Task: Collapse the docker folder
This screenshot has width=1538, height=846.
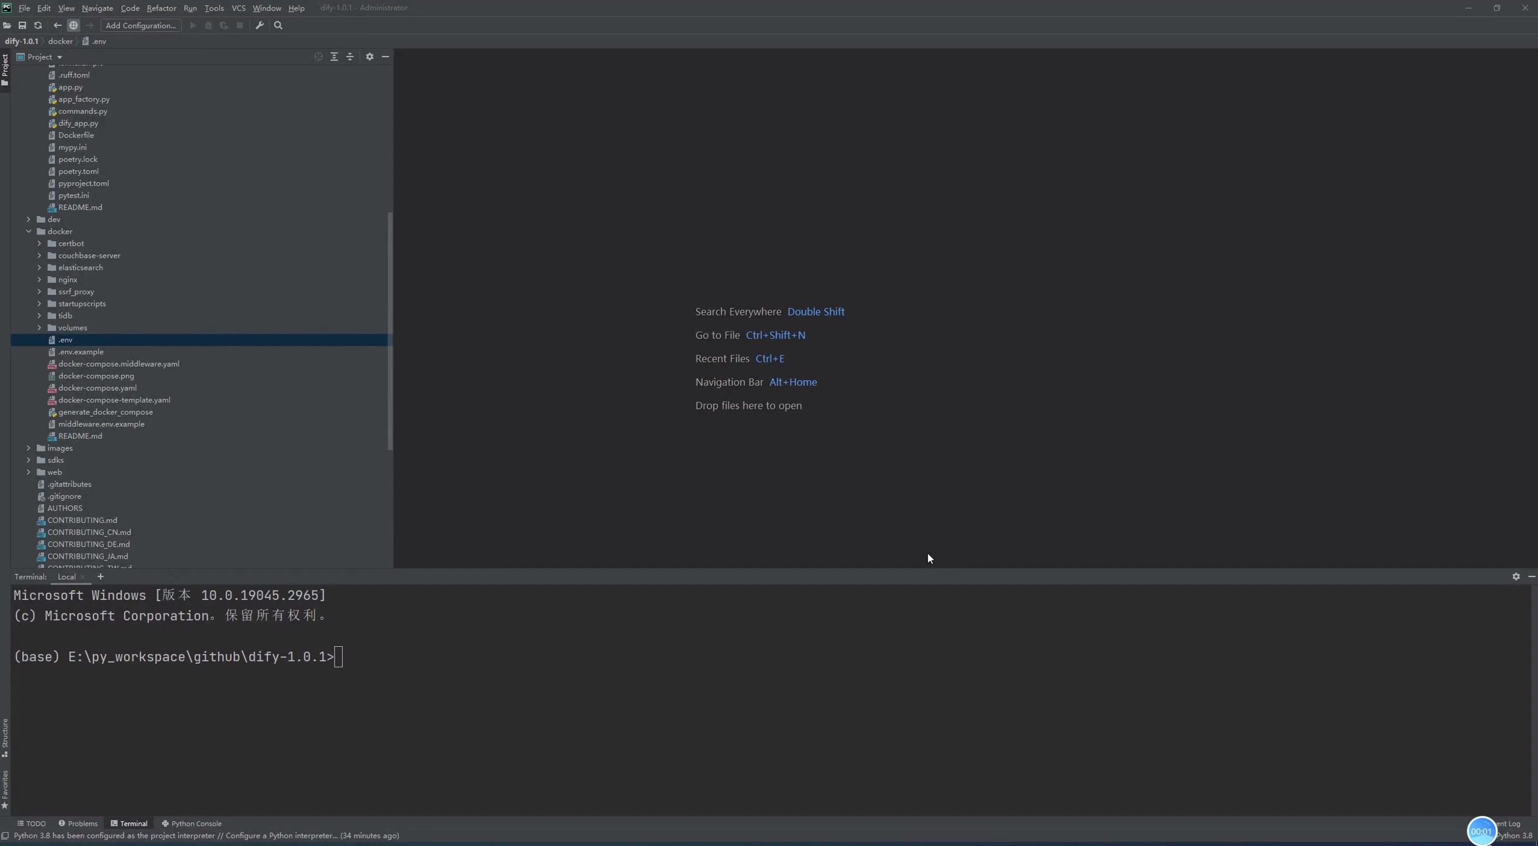Action: pyautogui.click(x=29, y=231)
